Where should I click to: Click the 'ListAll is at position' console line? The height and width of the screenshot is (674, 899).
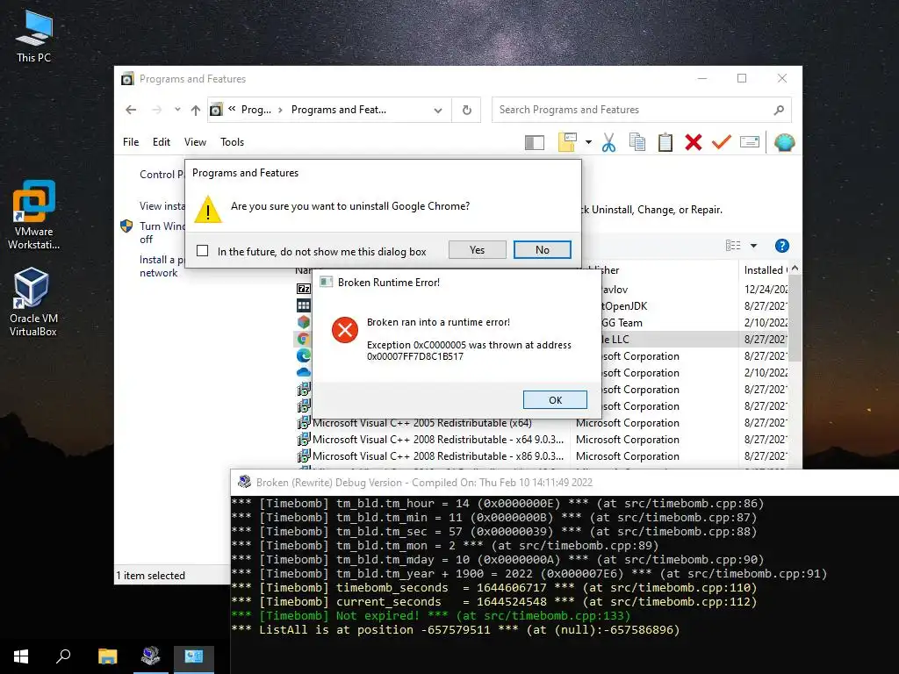tap(456, 630)
